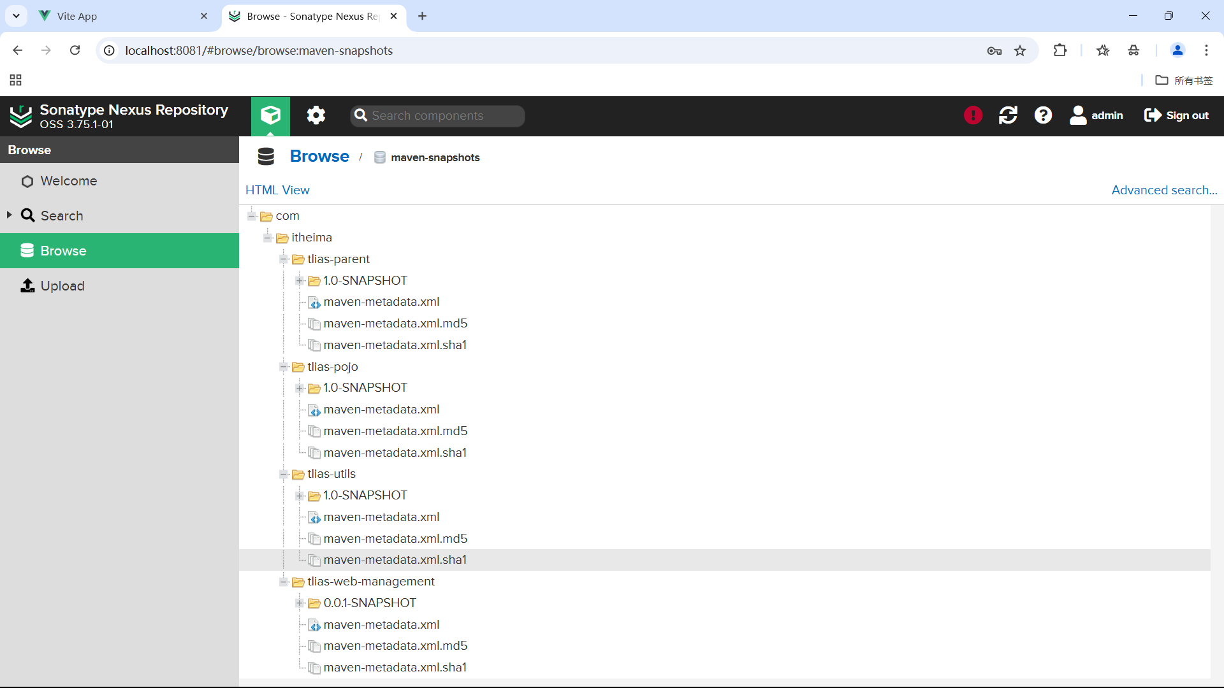Expand 0.0.1-SNAPSHOT folder under tlias-web-management
The height and width of the screenshot is (688, 1224).
tap(299, 603)
